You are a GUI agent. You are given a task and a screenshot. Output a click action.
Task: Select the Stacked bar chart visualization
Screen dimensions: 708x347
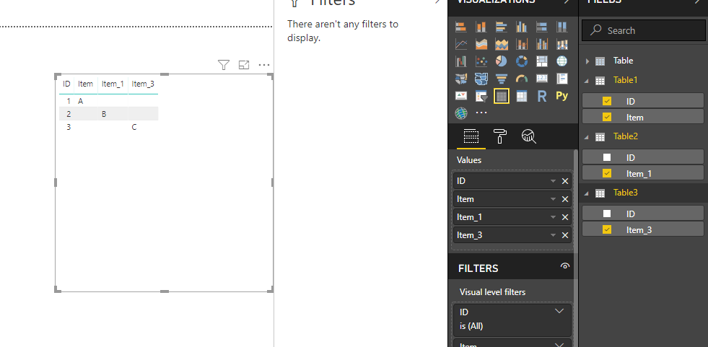pos(461,27)
